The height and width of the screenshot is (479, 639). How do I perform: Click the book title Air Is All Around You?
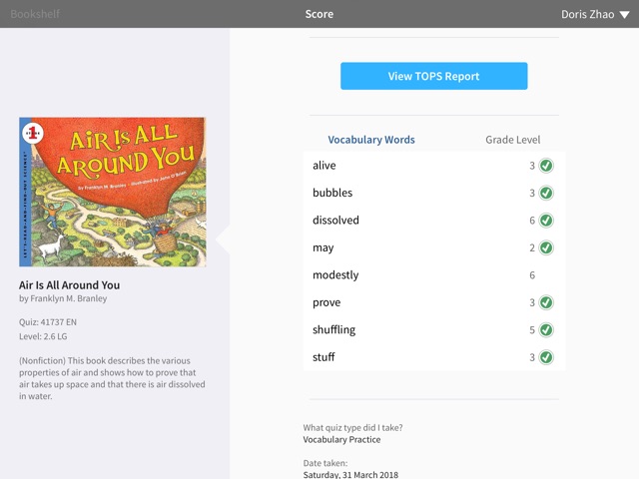(x=69, y=285)
